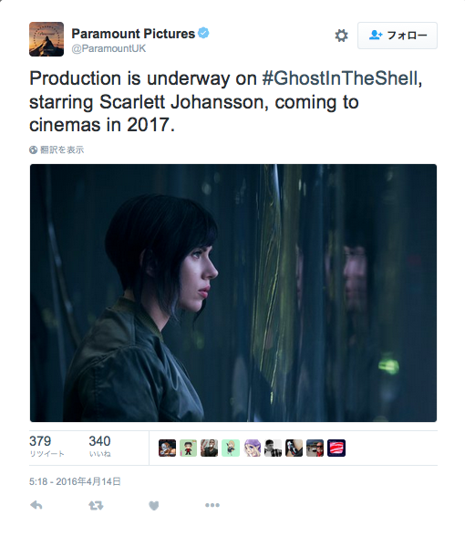Screen dimensions: 465x536
Task: Retweet using the retweet arrows icon
Action: (96, 505)
